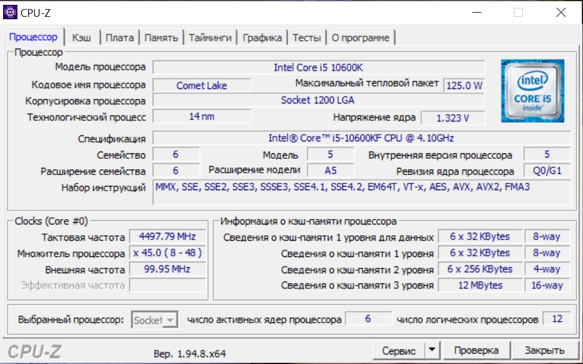Click the instruction set list MMX, SSE field
Screen dimensions: 583x364
[362, 192]
